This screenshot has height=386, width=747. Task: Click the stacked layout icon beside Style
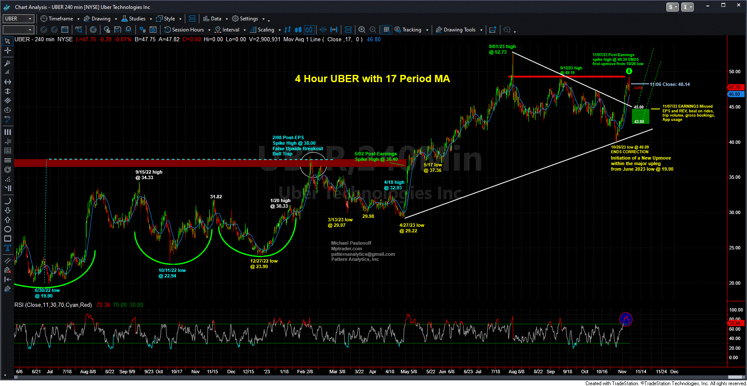[x=192, y=19]
